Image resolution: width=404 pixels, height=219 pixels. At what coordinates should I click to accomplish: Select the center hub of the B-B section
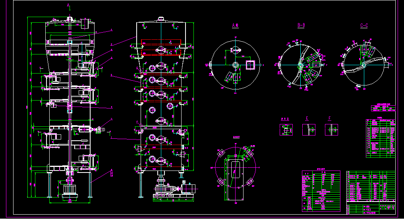pos(301,65)
